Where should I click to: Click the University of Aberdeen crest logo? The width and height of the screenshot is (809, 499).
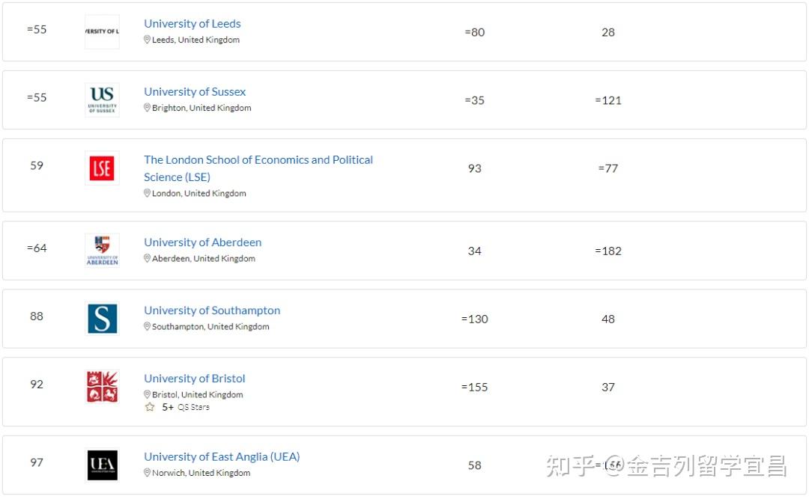(x=102, y=251)
